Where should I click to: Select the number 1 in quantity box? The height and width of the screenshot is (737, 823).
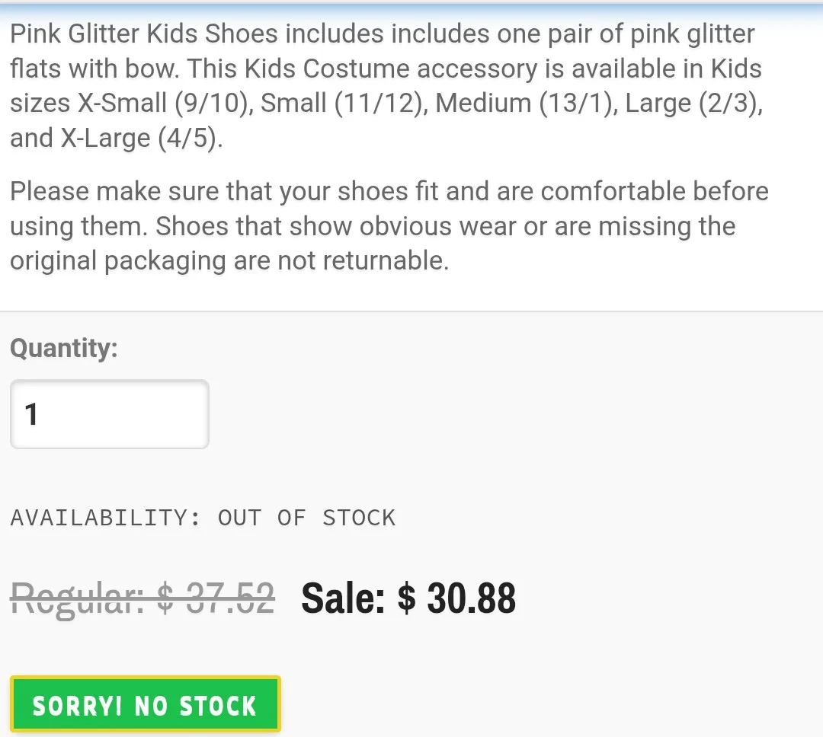pyautogui.click(x=31, y=413)
